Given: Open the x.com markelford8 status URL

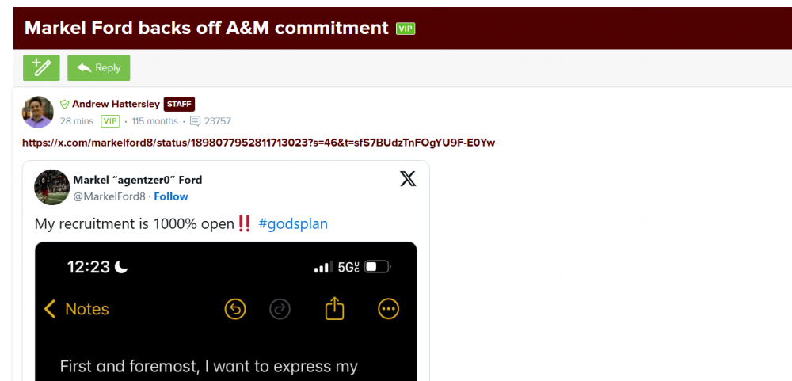Looking at the screenshot, I should 258,143.
